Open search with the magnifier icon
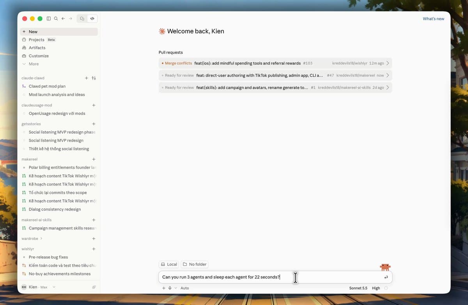468x305 pixels. pos(56,18)
